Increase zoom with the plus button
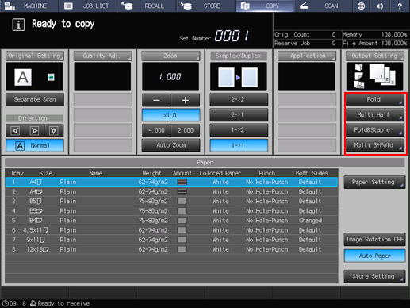This screenshot has height=308, width=410. pos(186,100)
